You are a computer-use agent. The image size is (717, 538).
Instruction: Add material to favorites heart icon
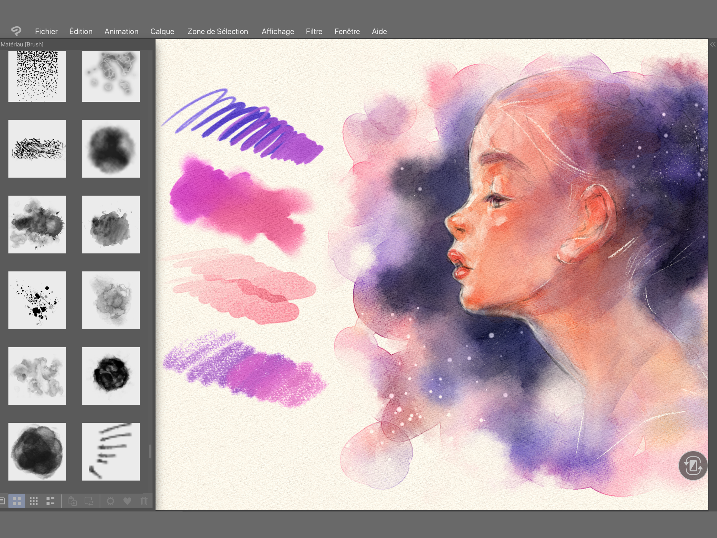(x=127, y=501)
